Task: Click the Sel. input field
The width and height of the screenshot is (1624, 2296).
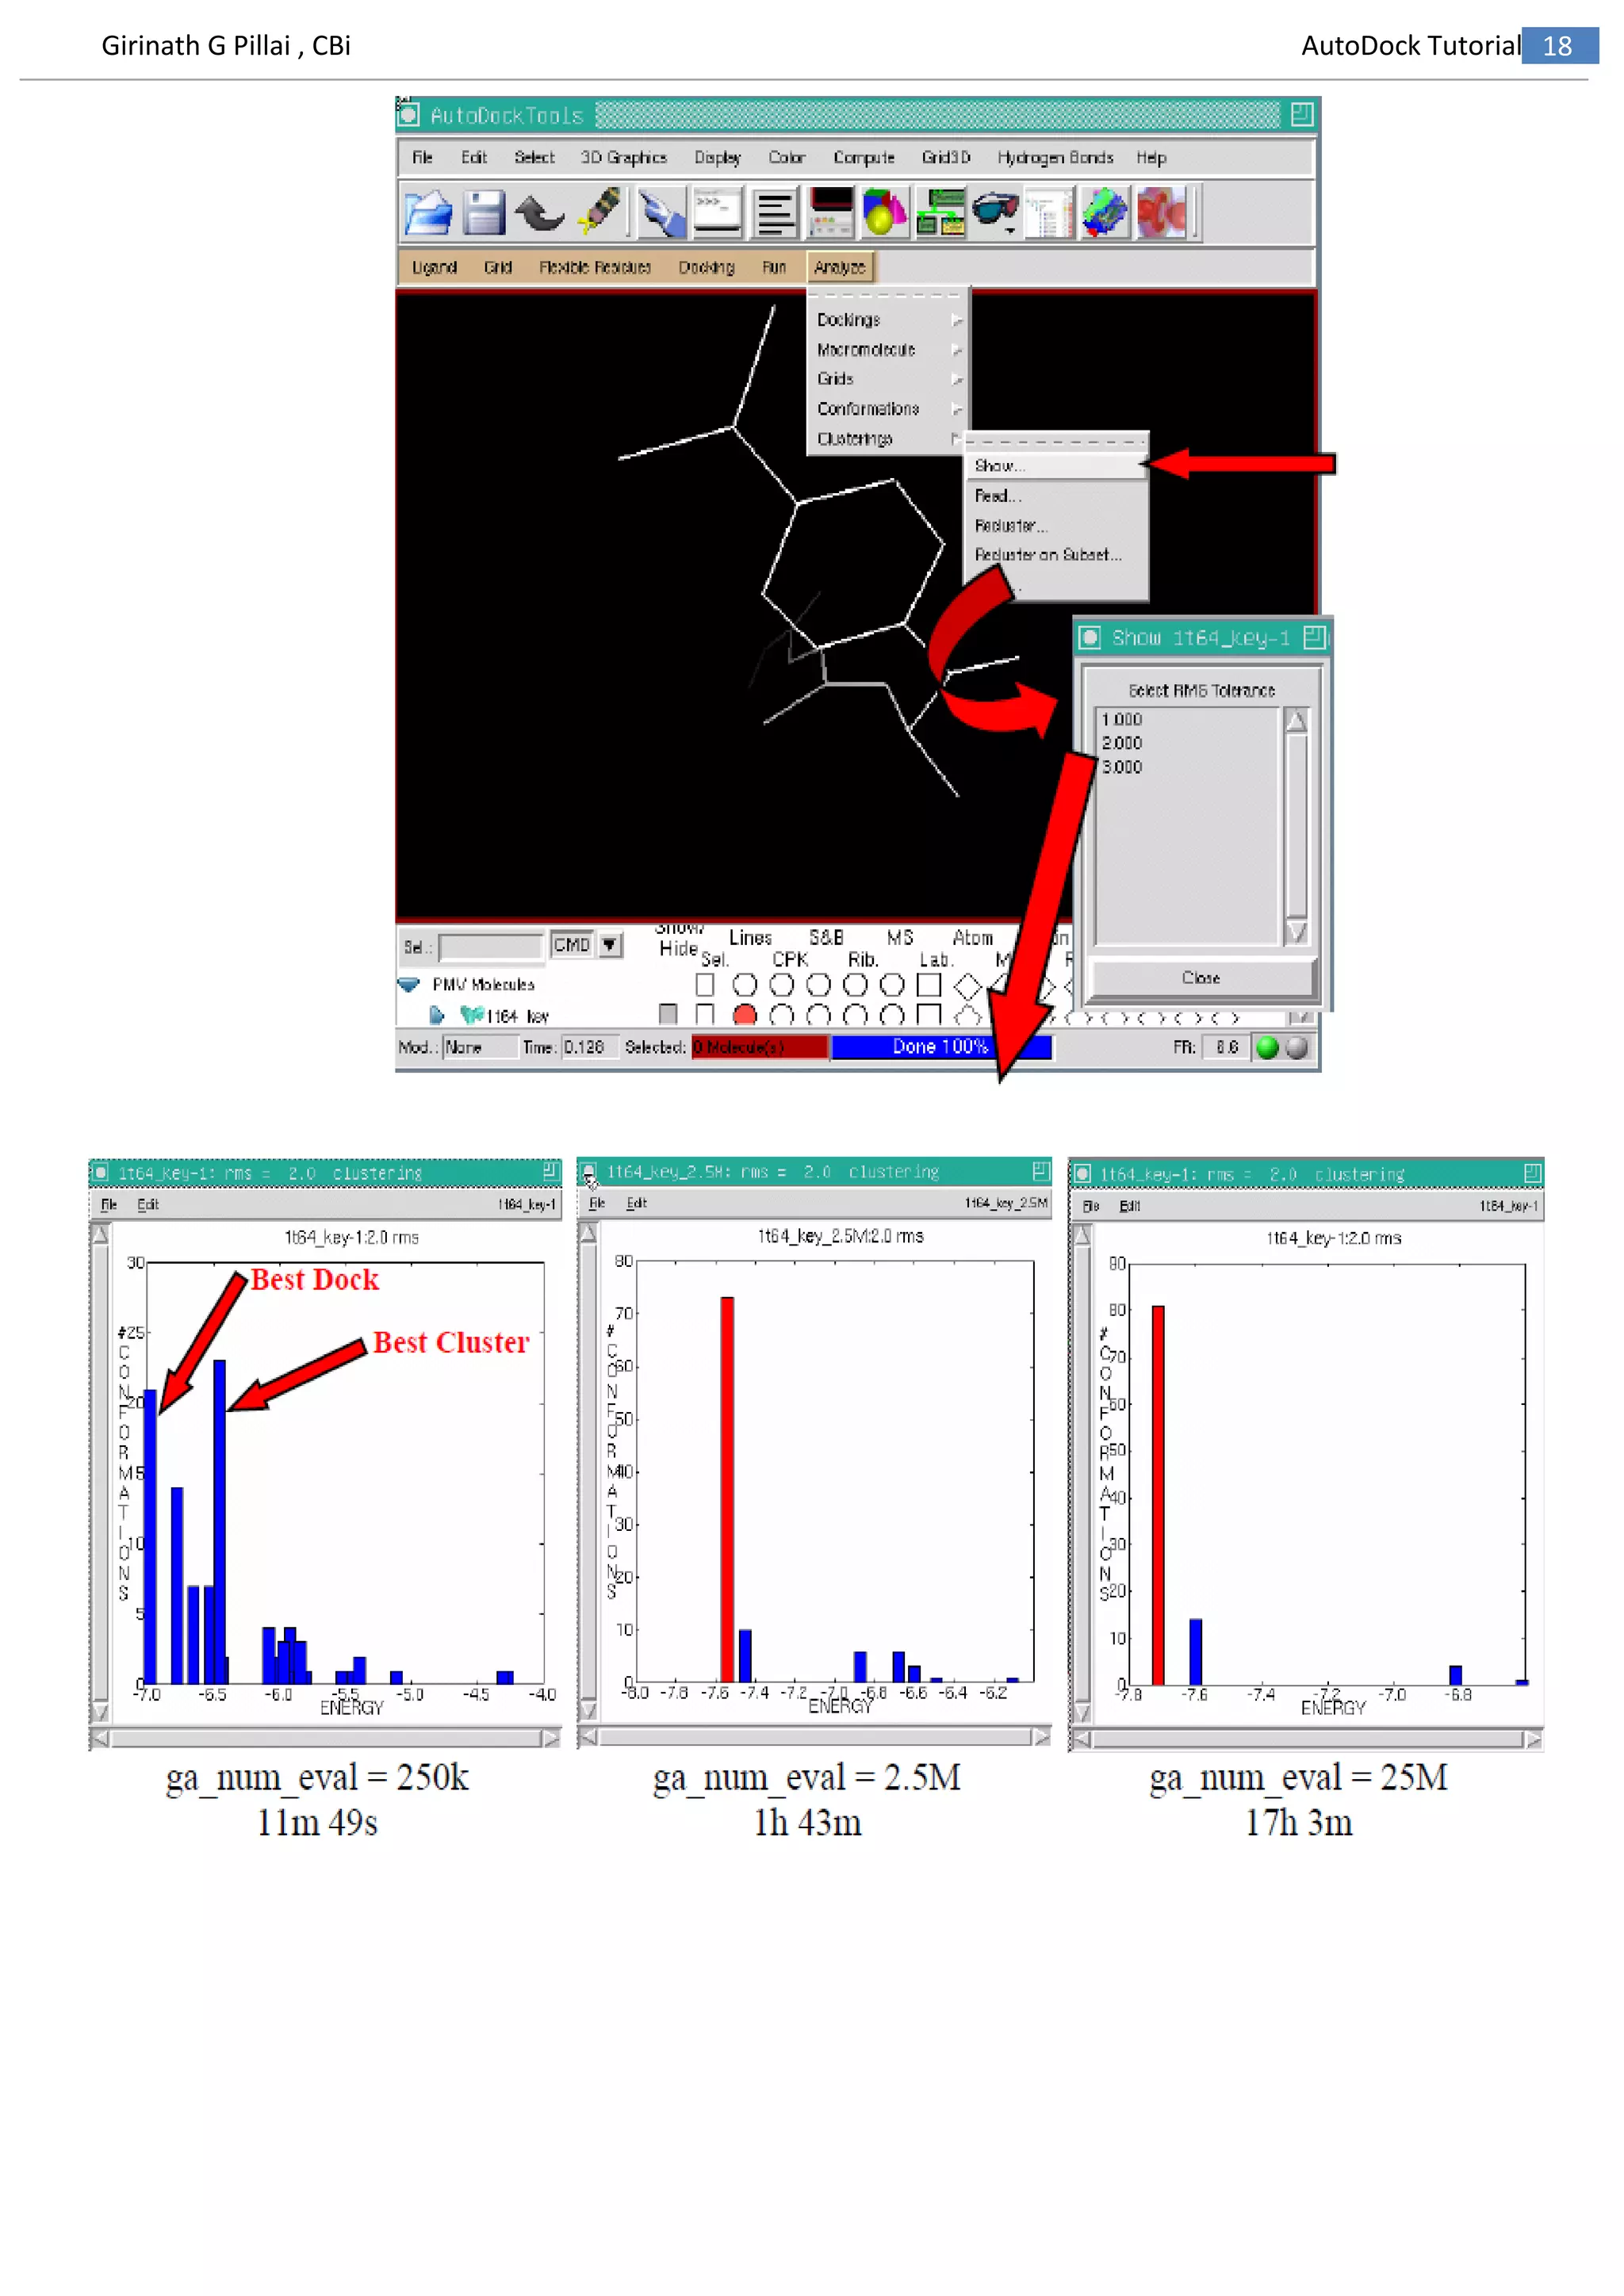Action: pyautogui.click(x=491, y=946)
